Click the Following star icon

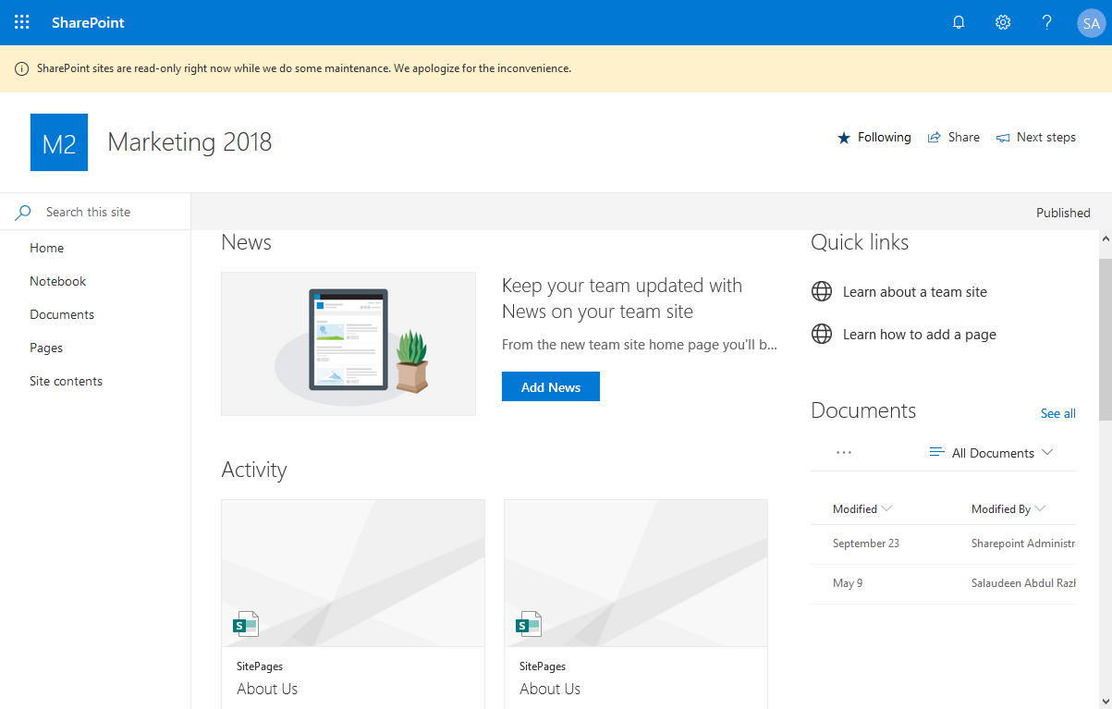[843, 138]
